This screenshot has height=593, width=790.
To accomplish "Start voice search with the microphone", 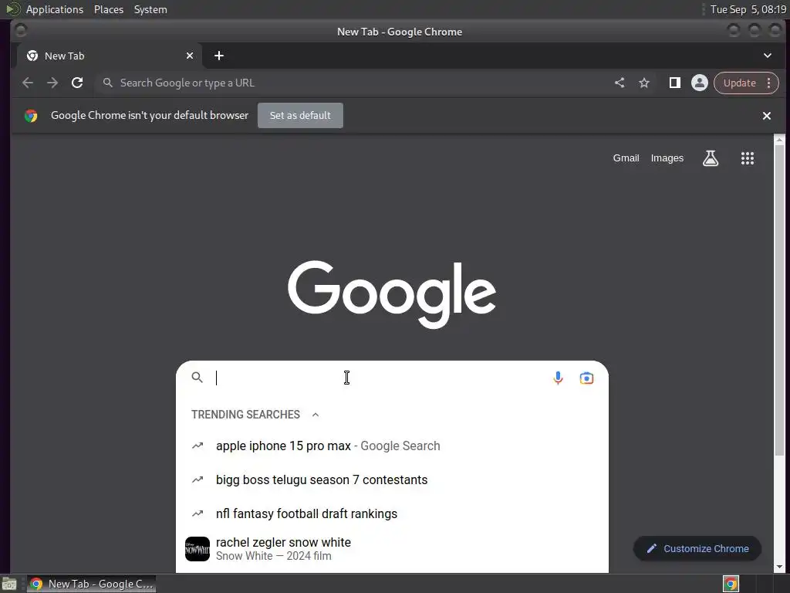I will [558, 378].
